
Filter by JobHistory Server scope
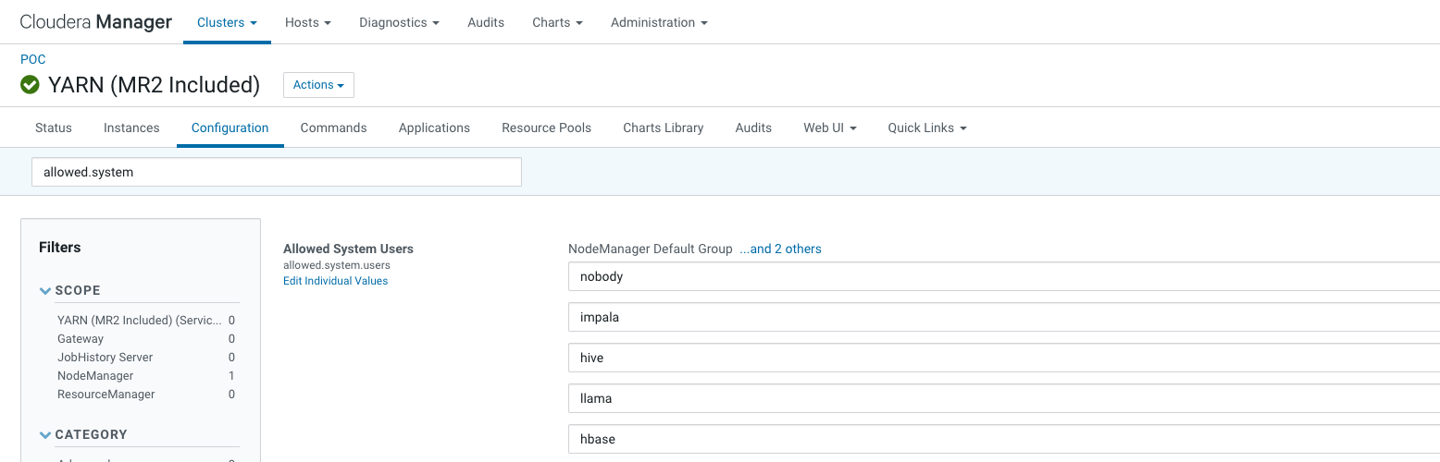point(146,358)
